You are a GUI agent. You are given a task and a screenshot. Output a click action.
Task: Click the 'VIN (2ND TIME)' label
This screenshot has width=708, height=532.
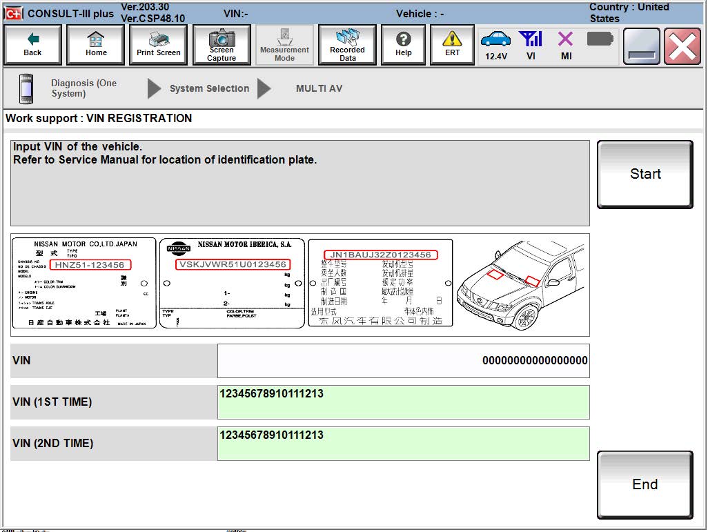tap(53, 444)
